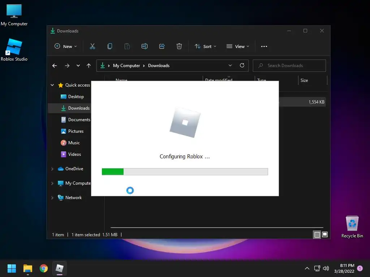Click the Paste clipboard icon

(127, 47)
